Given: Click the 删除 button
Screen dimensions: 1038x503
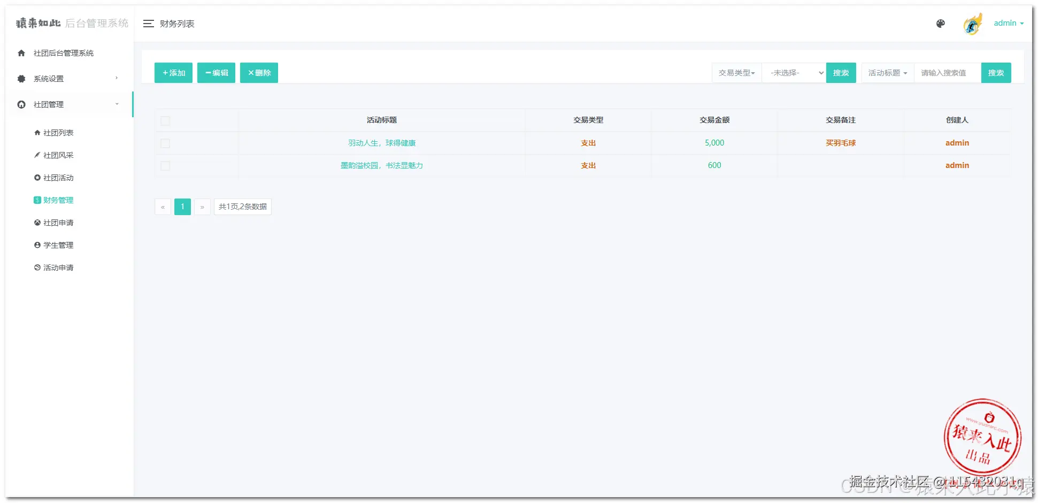Looking at the screenshot, I should [x=259, y=73].
